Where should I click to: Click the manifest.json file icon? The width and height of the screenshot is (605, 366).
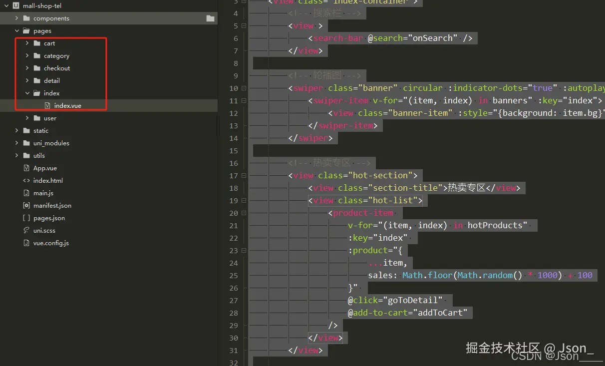coord(26,206)
